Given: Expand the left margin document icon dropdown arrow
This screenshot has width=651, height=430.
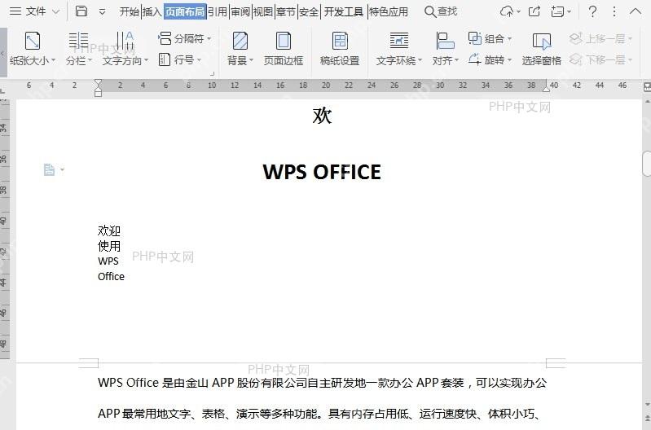Looking at the screenshot, I should 62,169.
